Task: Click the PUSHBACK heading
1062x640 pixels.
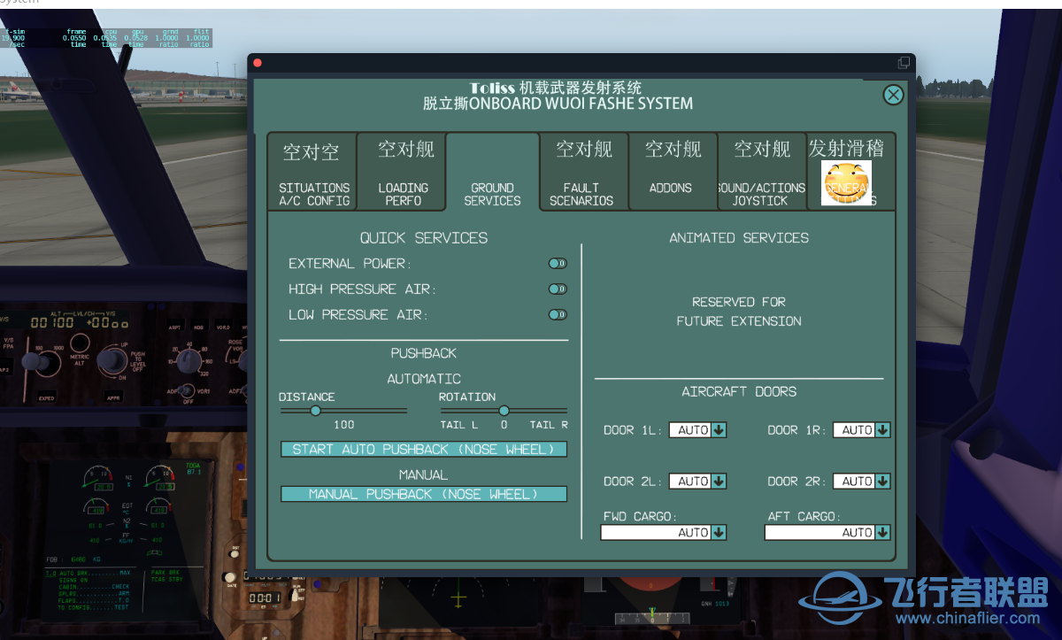Action: [424, 353]
